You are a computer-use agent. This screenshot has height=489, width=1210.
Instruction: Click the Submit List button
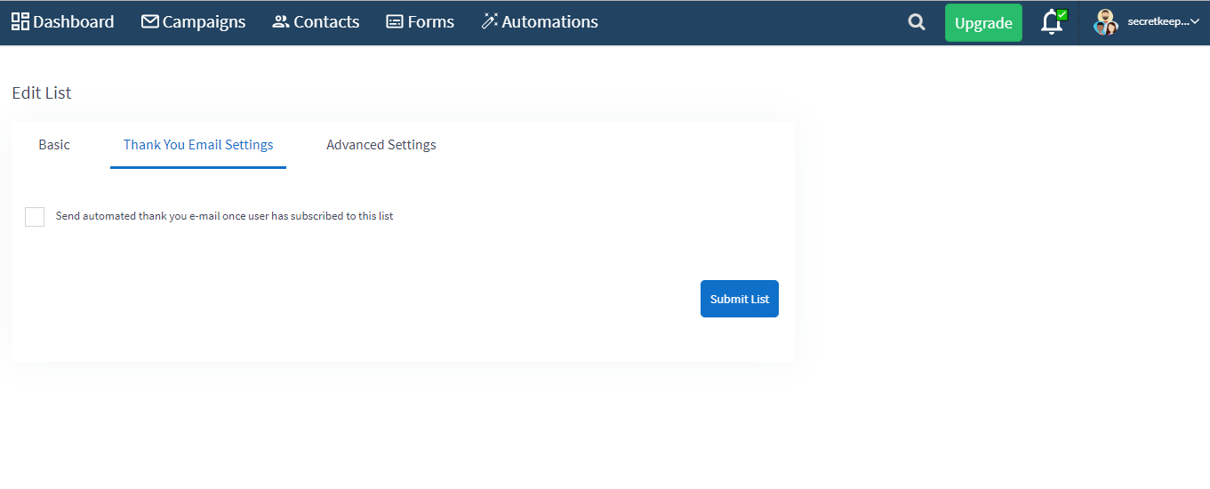pyautogui.click(x=740, y=299)
